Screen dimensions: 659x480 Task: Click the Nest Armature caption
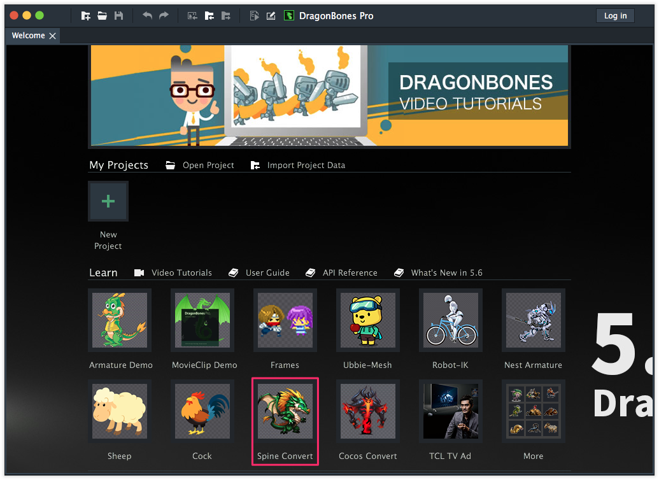coord(534,365)
